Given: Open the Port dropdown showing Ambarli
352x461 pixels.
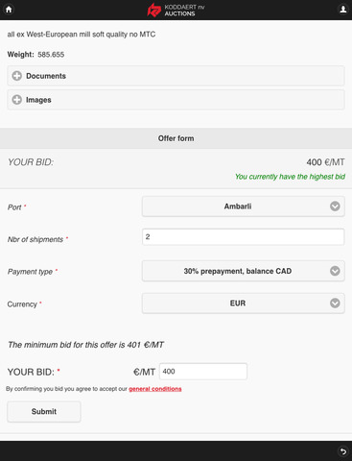Looking at the screenshot, I should tap(244, 206).
